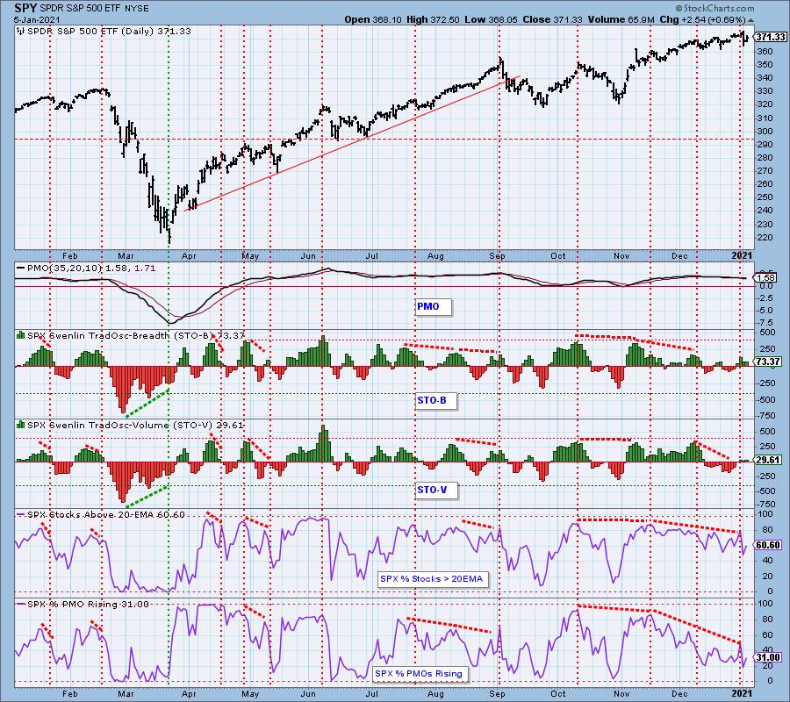Click the 1.58 PMO value tag
790x702 pixels.
[x=766, y=278]
